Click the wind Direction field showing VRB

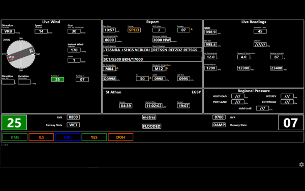tap(8, 31)
